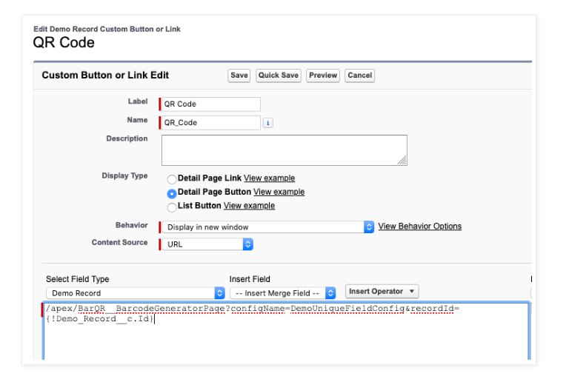Click the Description text area

[x=284, y=150]
